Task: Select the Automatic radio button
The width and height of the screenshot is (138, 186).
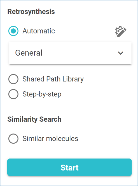Action: (x=13, y=31)
